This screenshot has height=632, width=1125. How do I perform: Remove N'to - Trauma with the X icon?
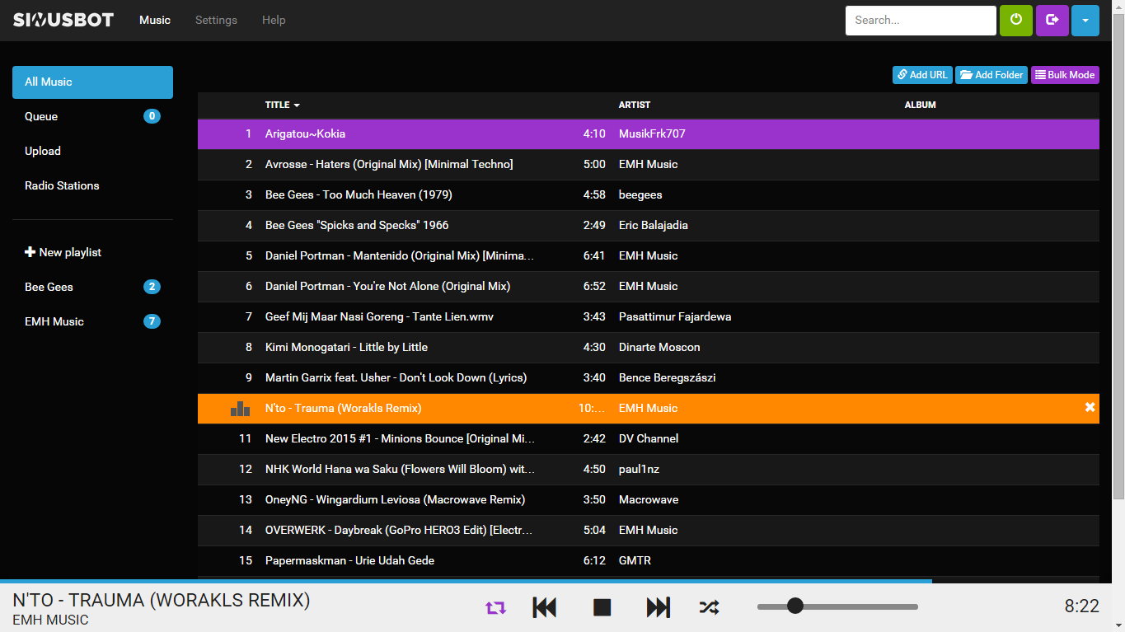pos(1090,408)
